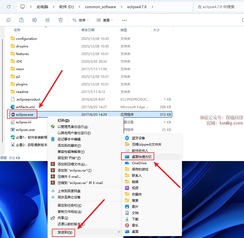244x238 pixels.
Task: Expand chevron after 软件 (D:) in breadcrumb
Action: pyautogui.click(x=79, y=7)
